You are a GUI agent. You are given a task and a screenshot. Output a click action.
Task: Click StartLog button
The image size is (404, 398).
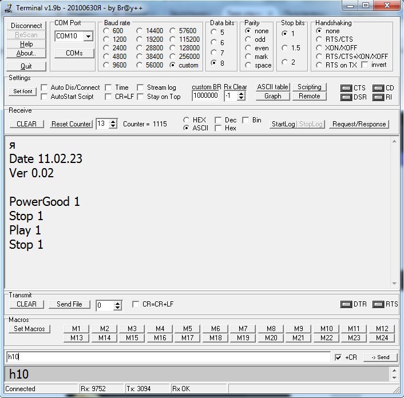point(283,124)
